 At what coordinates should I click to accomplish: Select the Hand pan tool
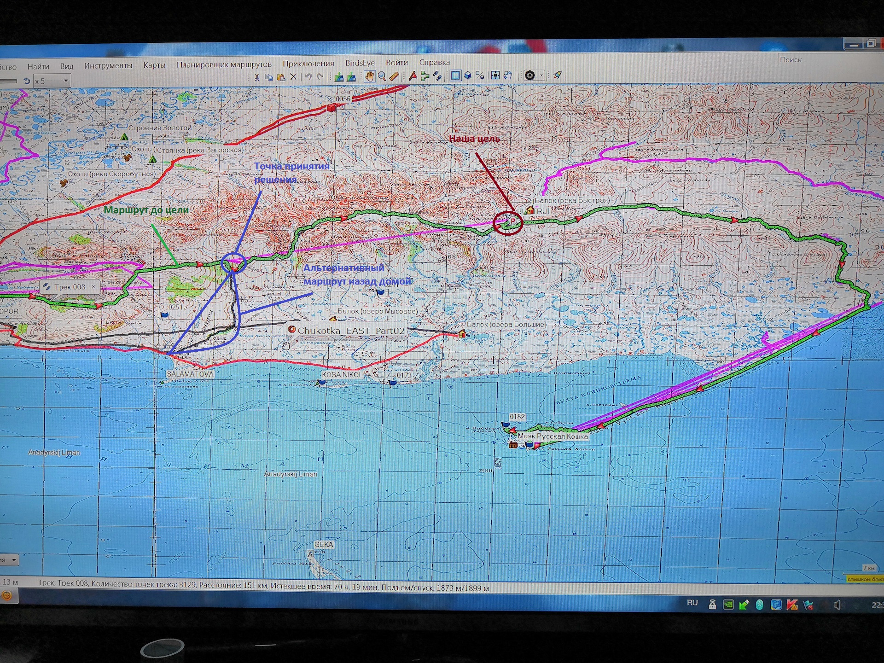pyautogui.click(x=369, y=76)
